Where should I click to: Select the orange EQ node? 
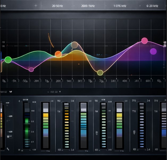click(x=58, y=54)
